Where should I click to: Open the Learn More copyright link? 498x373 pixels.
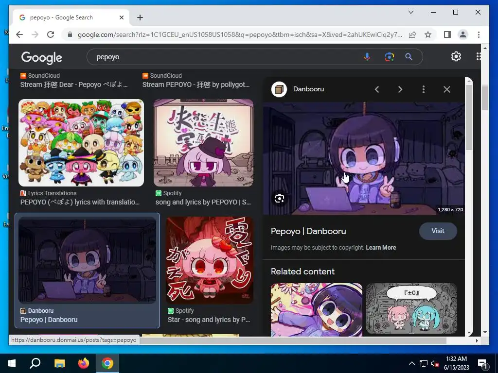381,248
